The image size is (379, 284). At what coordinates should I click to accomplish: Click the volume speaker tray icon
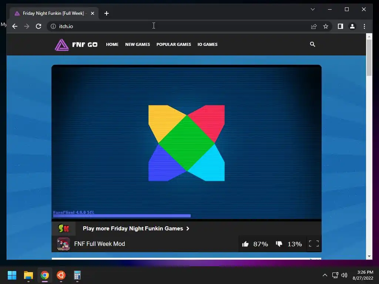(344, 275)
